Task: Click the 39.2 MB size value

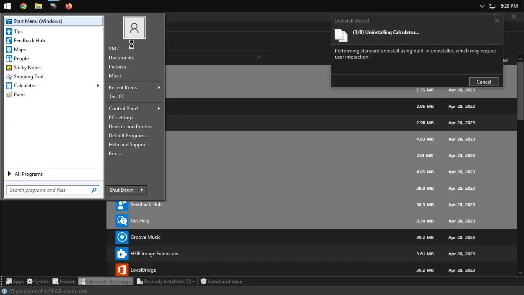Action: pos(425,237)
